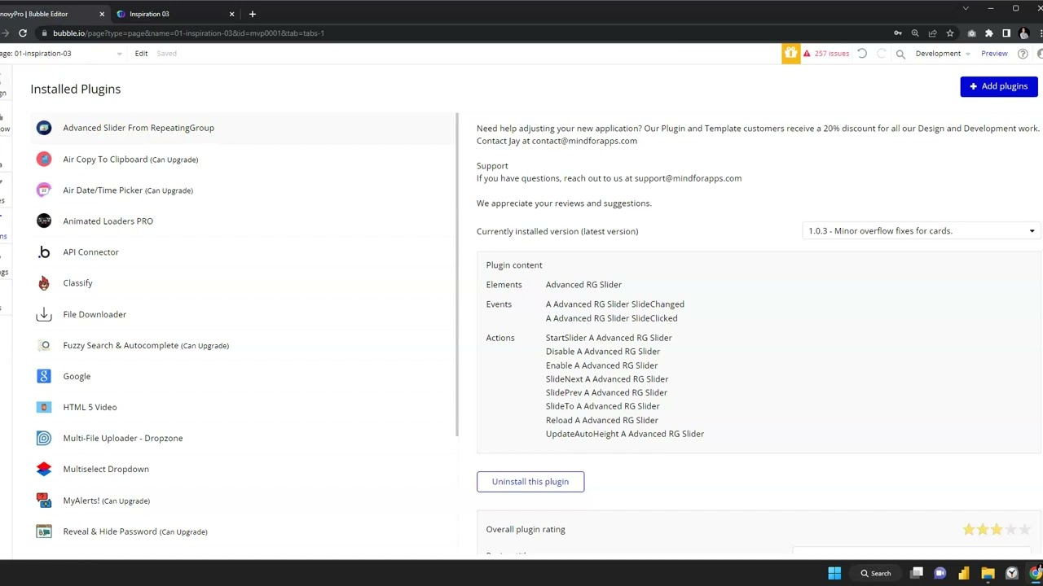Open the installed version dropdown
Screen dimensions: 1043x586
click(921, 231)
